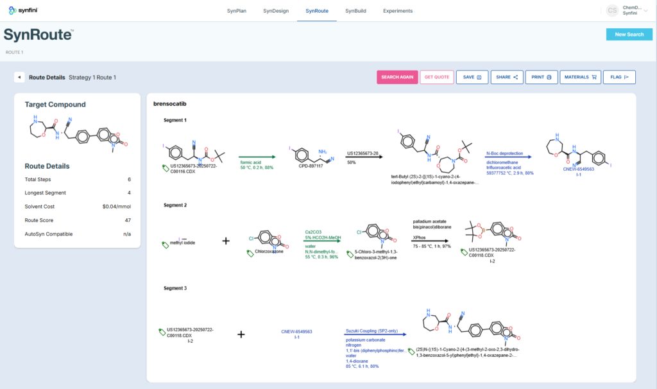Click the formic acid reaction condition
Viewport: 657px width, 389px height.
[x=251, y=162]
